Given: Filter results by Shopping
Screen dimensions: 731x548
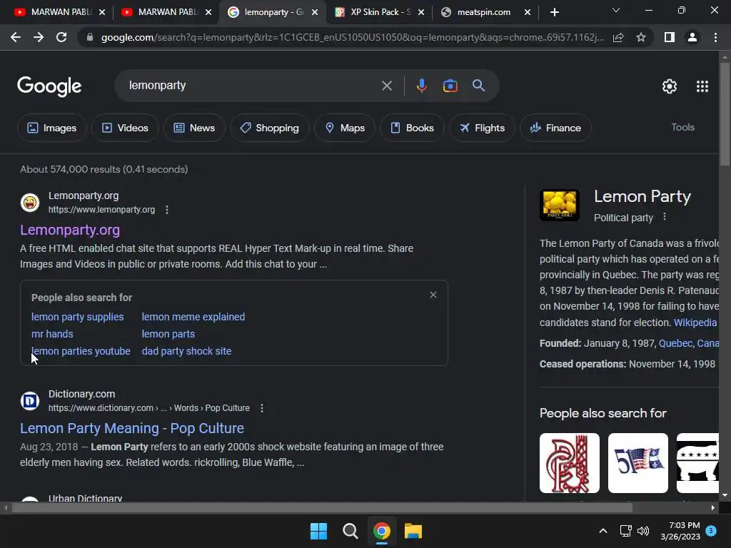Looking at the screenshot, I should coord(269,128).
